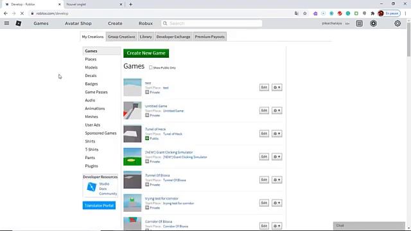Open the Developer Exchange tab
This screenshot has width=411, height=231.
click(x=173, y=37)
